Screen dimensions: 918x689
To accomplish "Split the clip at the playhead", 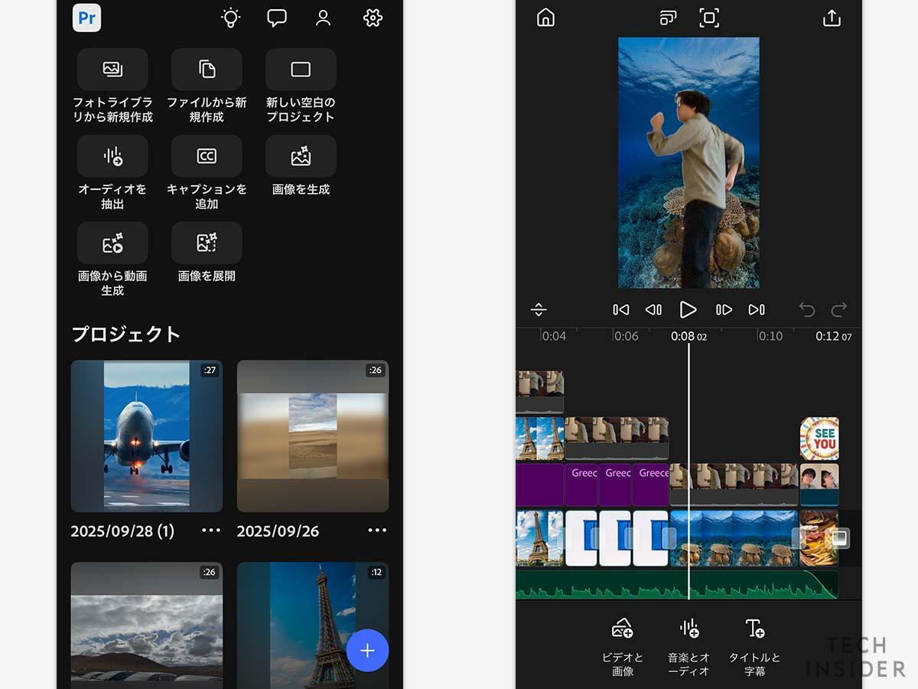I will click(x=540, y=309).
